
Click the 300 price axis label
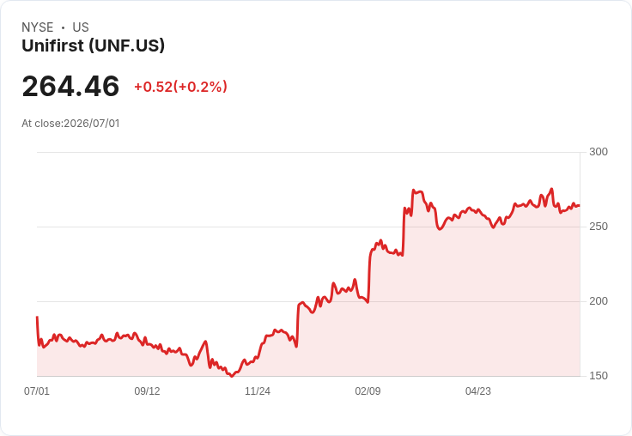(x=599, y=152)
